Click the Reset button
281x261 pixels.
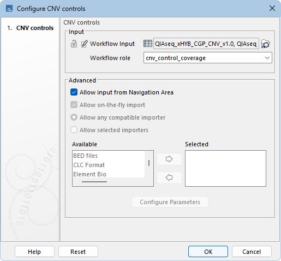(x=78, y=252)
